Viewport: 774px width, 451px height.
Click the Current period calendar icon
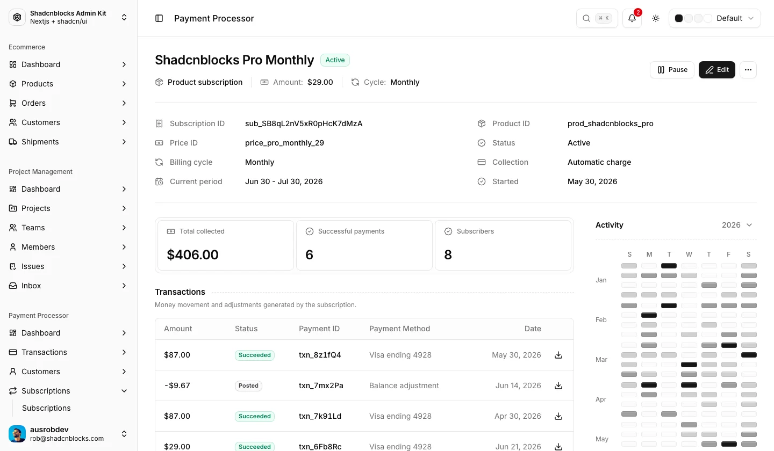[159, 181]
